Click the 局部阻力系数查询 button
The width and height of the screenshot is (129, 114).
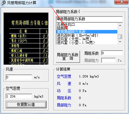pos(68,57)
